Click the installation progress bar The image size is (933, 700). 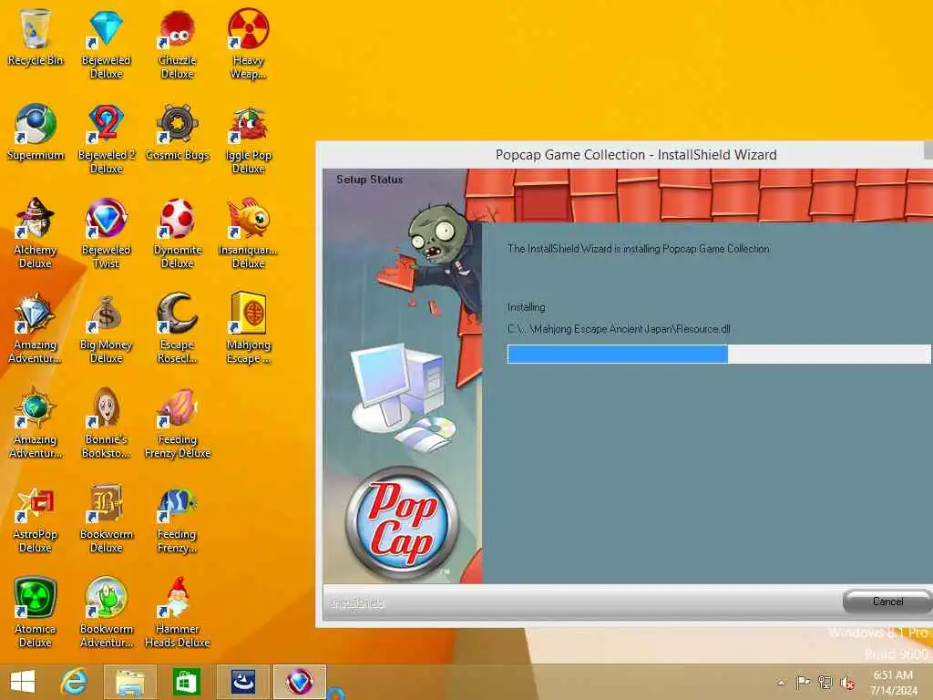point(719,355)
